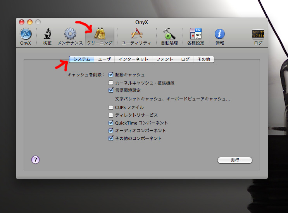Screen dimensions: 288x213
Task: Click the 実行 execute button
Action: pyautogui.click(x=235, y=160)
